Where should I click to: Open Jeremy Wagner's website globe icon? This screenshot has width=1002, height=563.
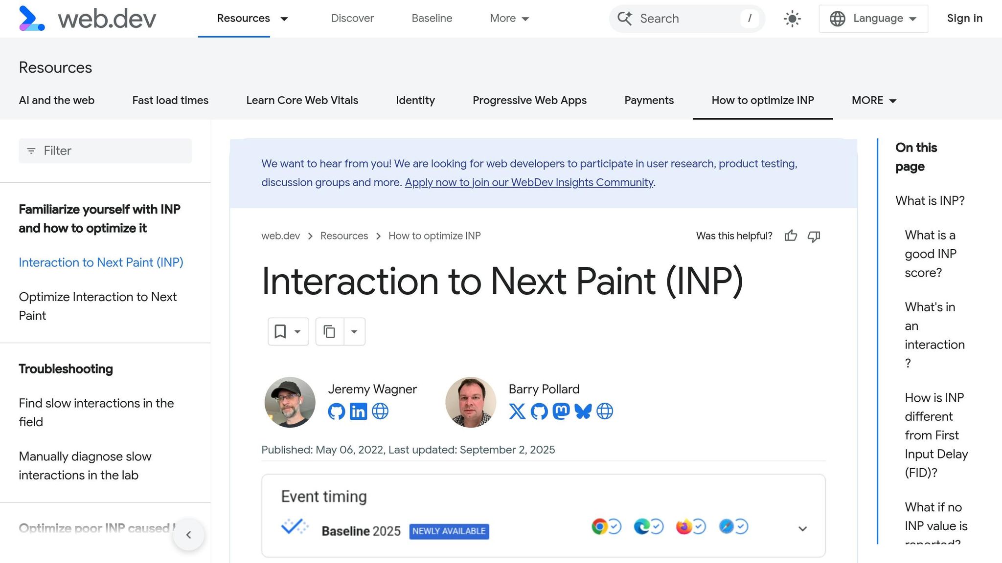tap(380, 411)
